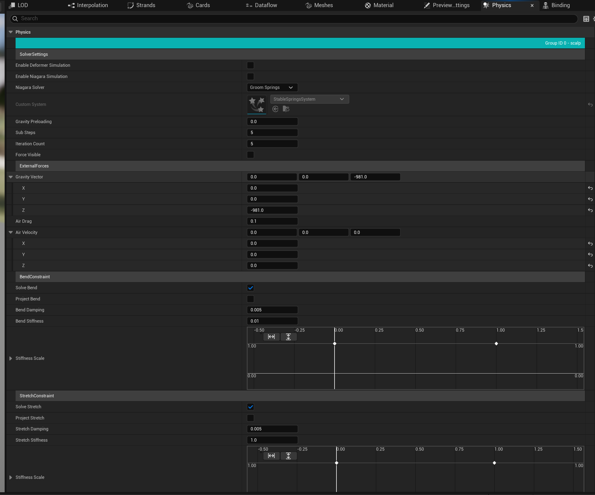
Task: Toggle the Project Stretch checkbox
Action: 250,418
